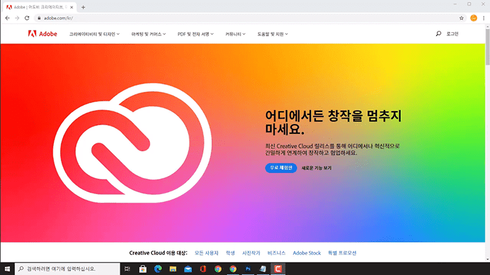
Task: Select the 비즈니스 audience link
Action: coord(276,253)
